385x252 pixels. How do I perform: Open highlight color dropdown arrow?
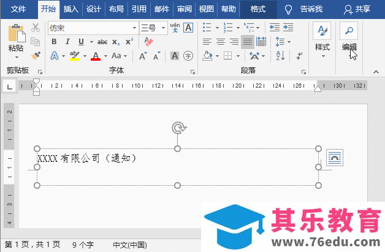pyautogui.click(x=85, y=56)
